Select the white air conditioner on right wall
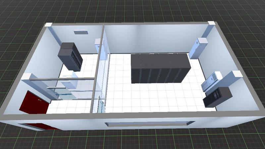 [x=212, y=81]
